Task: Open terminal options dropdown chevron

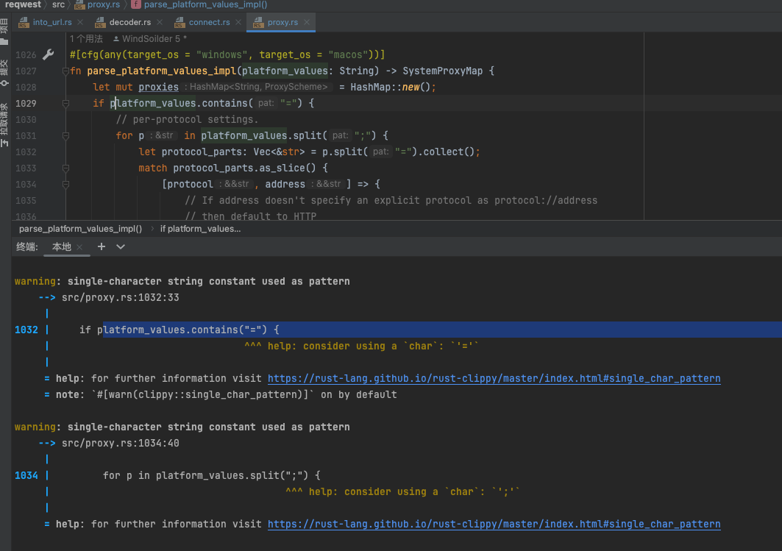Action: (121, 247)
